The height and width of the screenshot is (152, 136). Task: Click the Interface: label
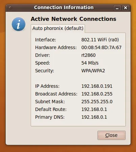46,40
